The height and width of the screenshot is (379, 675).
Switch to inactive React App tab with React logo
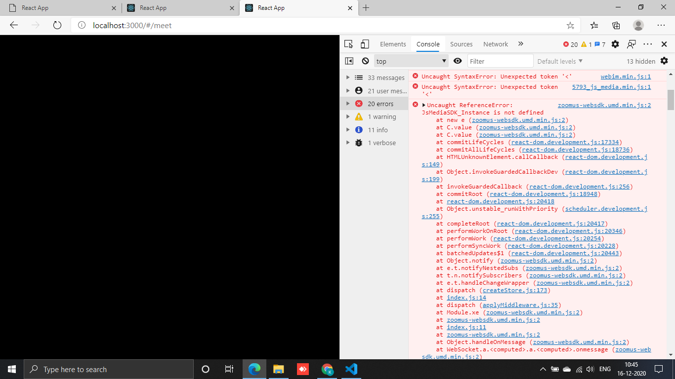pyautogui.click(x=179, y=8)
